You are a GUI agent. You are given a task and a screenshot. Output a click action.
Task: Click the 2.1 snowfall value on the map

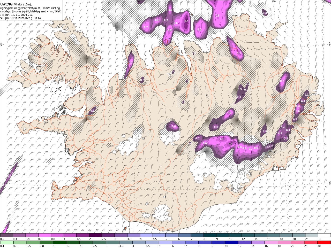(186, 21)
